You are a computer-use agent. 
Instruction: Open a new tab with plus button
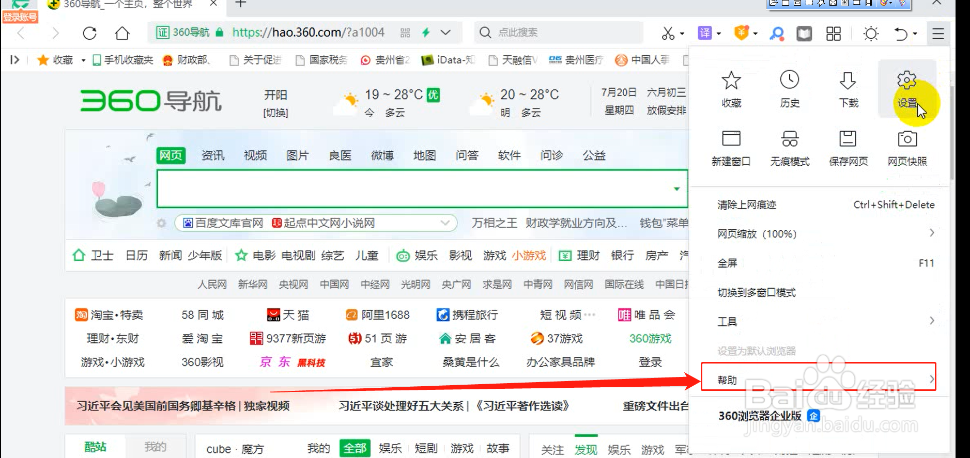point(241,4)
